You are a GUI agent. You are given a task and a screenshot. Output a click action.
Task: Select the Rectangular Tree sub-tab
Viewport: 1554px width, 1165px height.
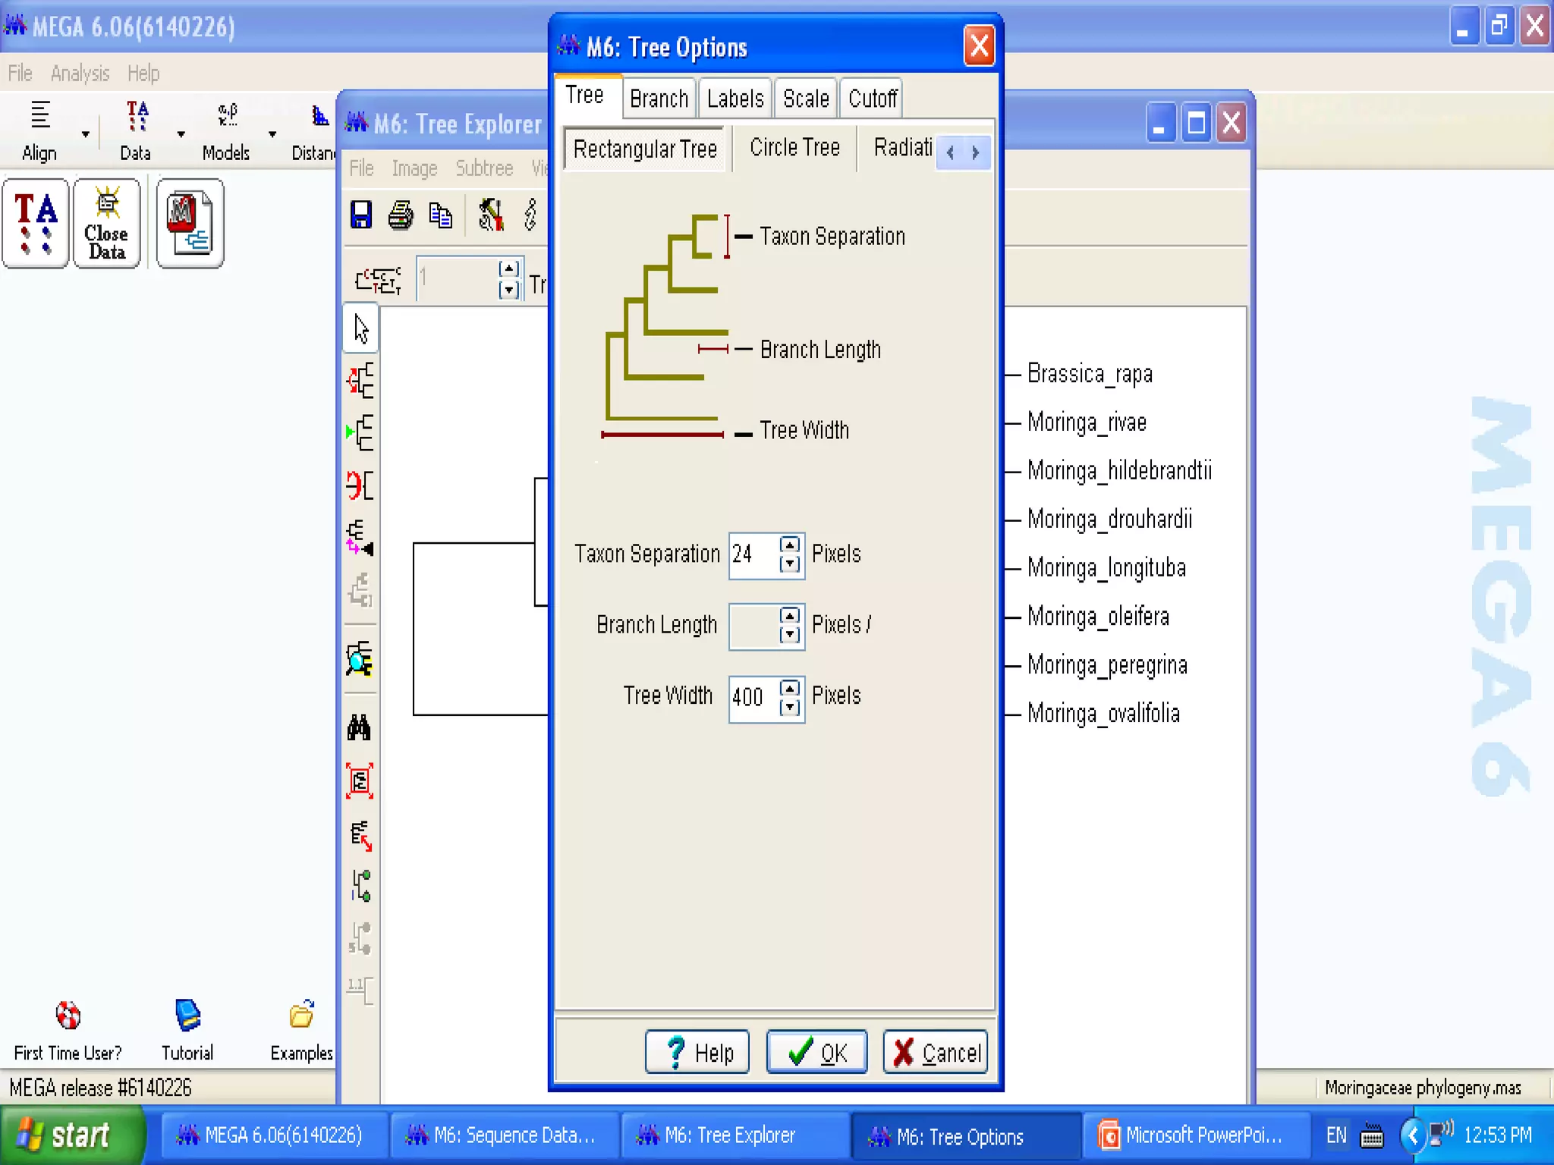[x=646, y=149]
